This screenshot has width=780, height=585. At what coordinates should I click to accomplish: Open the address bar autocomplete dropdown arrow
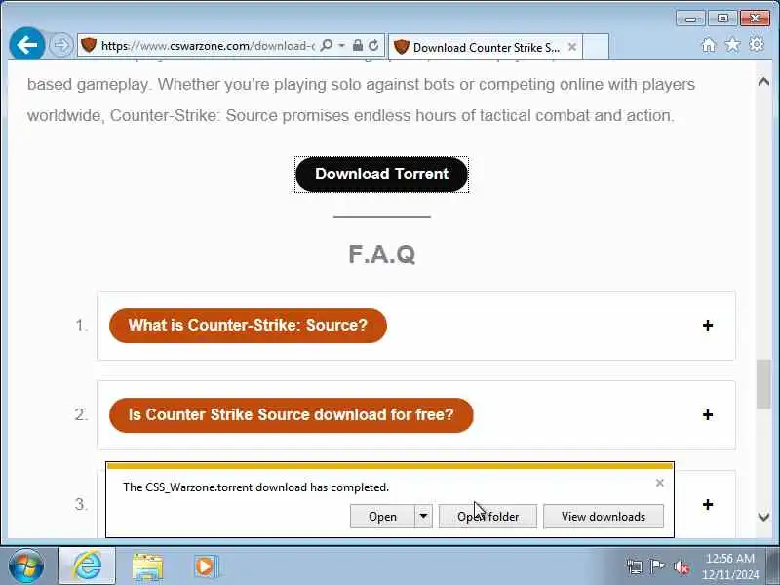click(x=342, y=46)
